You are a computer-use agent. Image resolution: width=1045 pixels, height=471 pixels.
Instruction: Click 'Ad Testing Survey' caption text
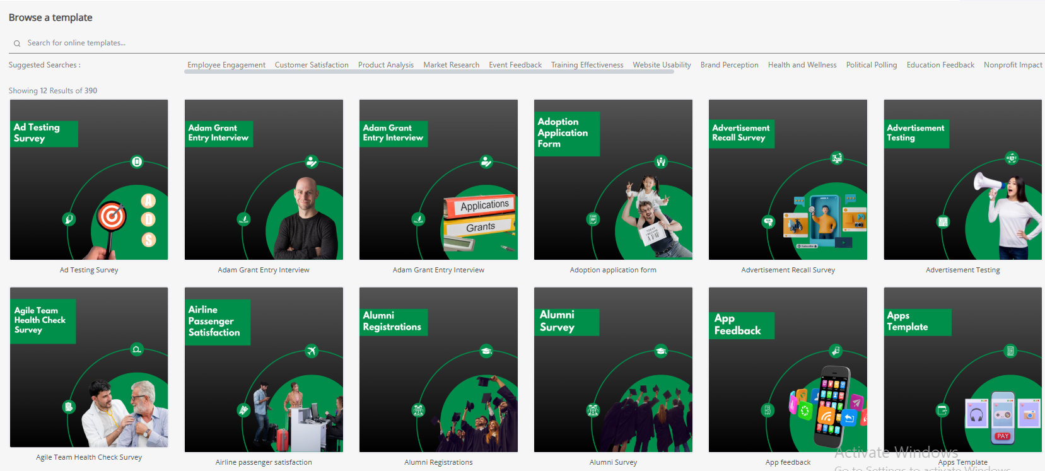pyautogui.click(x=89, y=270)
